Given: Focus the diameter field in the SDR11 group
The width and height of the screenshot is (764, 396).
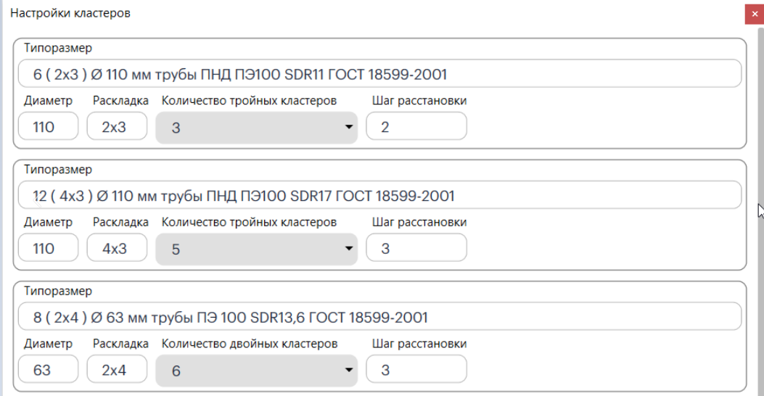Looking at the screenshot, I should click(x=48, y=127).
